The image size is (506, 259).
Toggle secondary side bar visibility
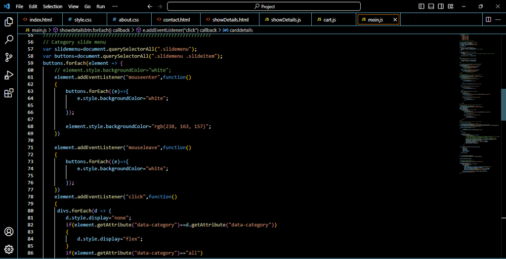pyautogui.click(x=441, y=6)
